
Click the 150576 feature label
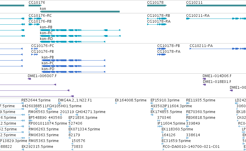[x=78, y=141]
